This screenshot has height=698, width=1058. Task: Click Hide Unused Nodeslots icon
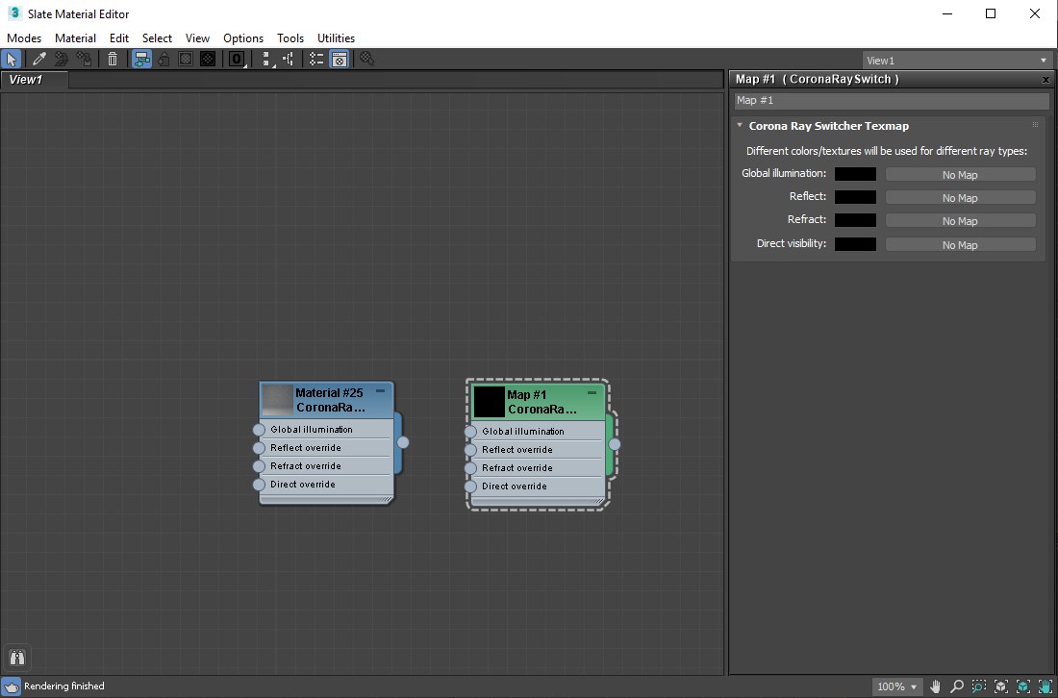pyautogui.click(x=164, y=60)
